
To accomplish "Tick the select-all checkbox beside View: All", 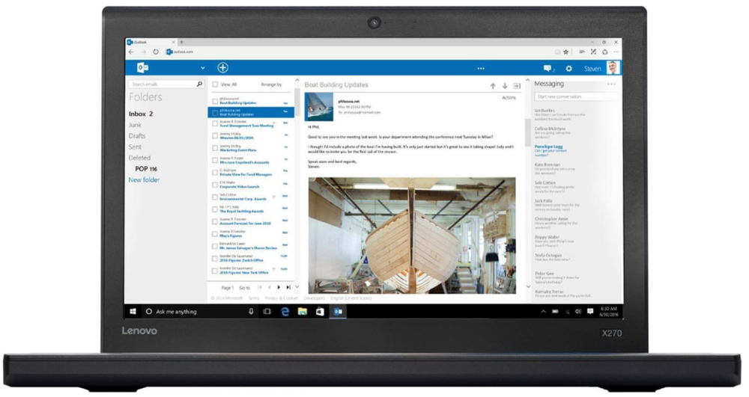I will (x=215, y=84).
